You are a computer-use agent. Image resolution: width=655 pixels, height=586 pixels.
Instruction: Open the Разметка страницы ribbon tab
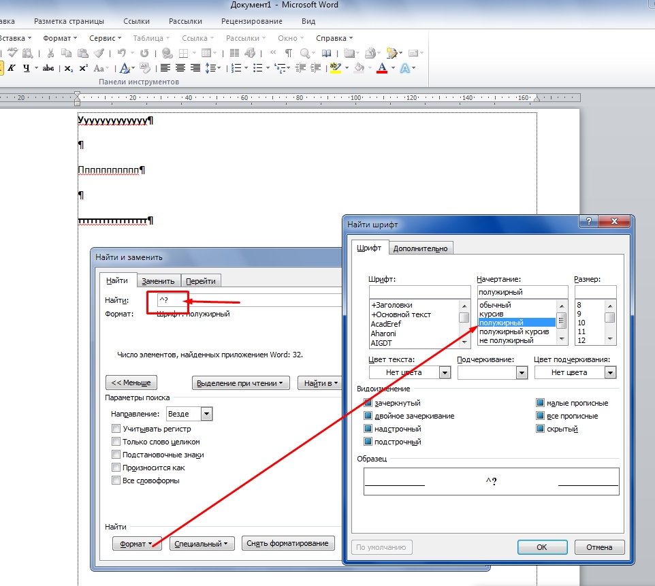[69, 21]
